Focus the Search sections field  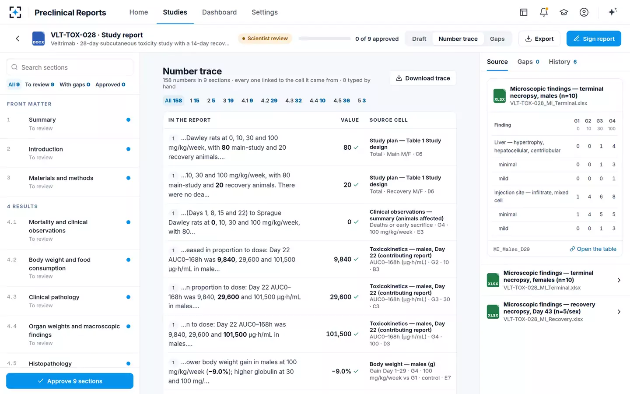click(x=70, y=67)
